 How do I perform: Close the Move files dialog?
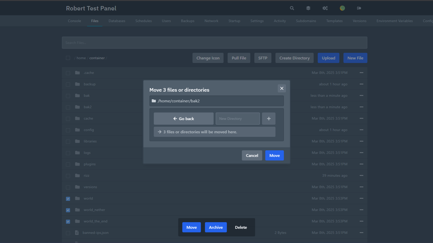(282, 88)
